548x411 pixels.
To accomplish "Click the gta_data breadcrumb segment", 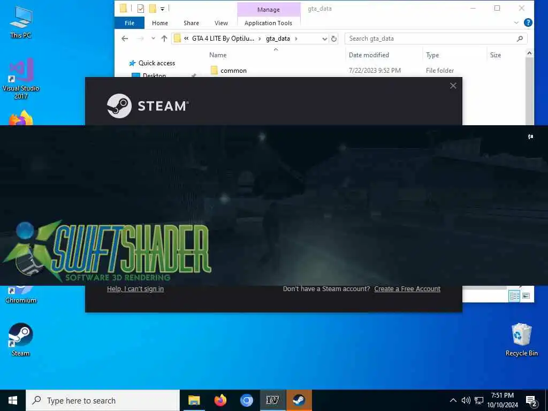I will point(278,39).
